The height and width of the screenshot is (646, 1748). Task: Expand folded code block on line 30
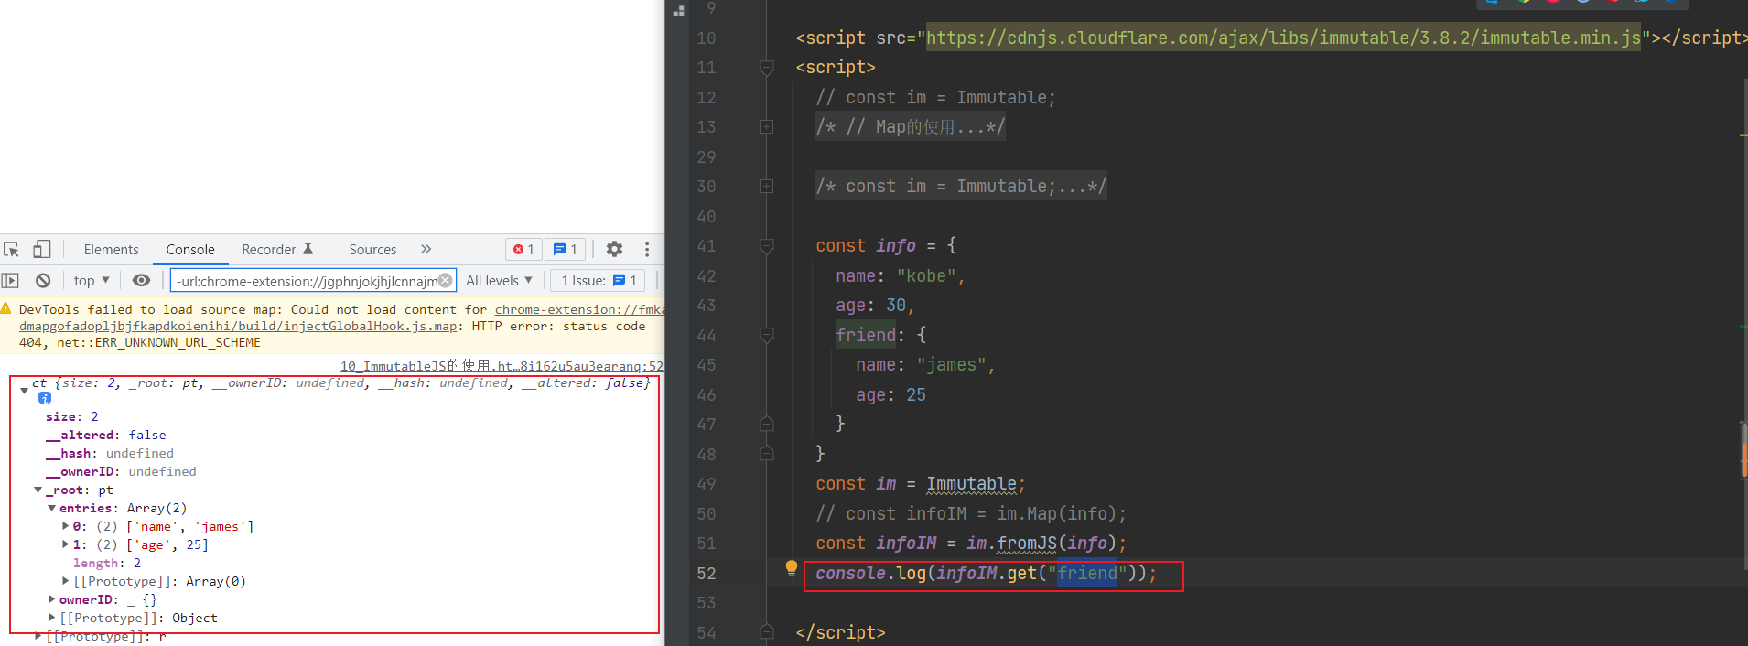point(767,186)
